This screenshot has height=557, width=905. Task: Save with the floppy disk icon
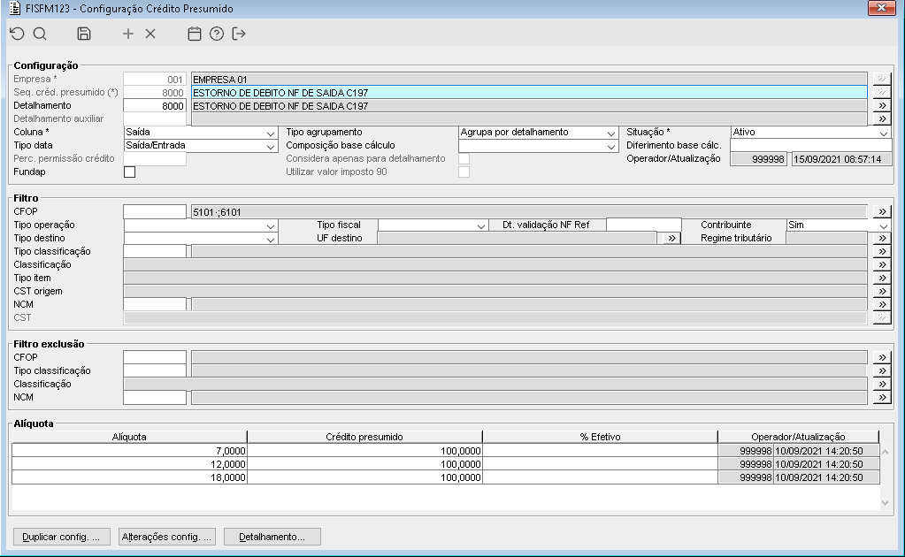[84, 34]
